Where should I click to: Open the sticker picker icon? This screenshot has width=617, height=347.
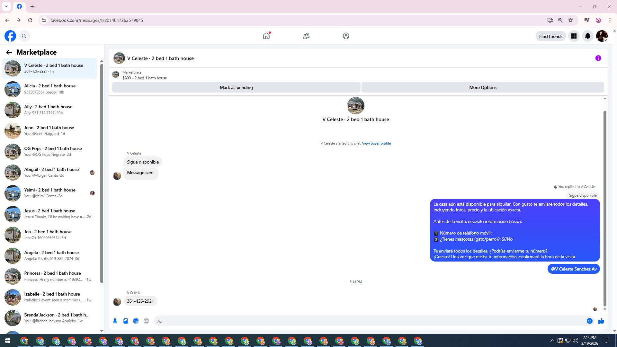[136, 321]
